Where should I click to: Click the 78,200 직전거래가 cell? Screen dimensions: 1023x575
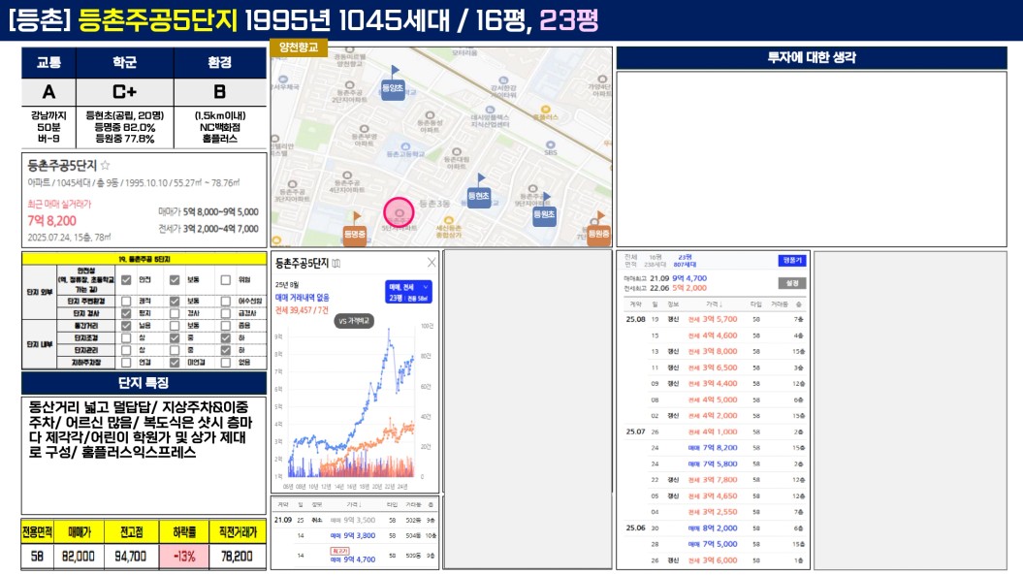click(238, 557)
